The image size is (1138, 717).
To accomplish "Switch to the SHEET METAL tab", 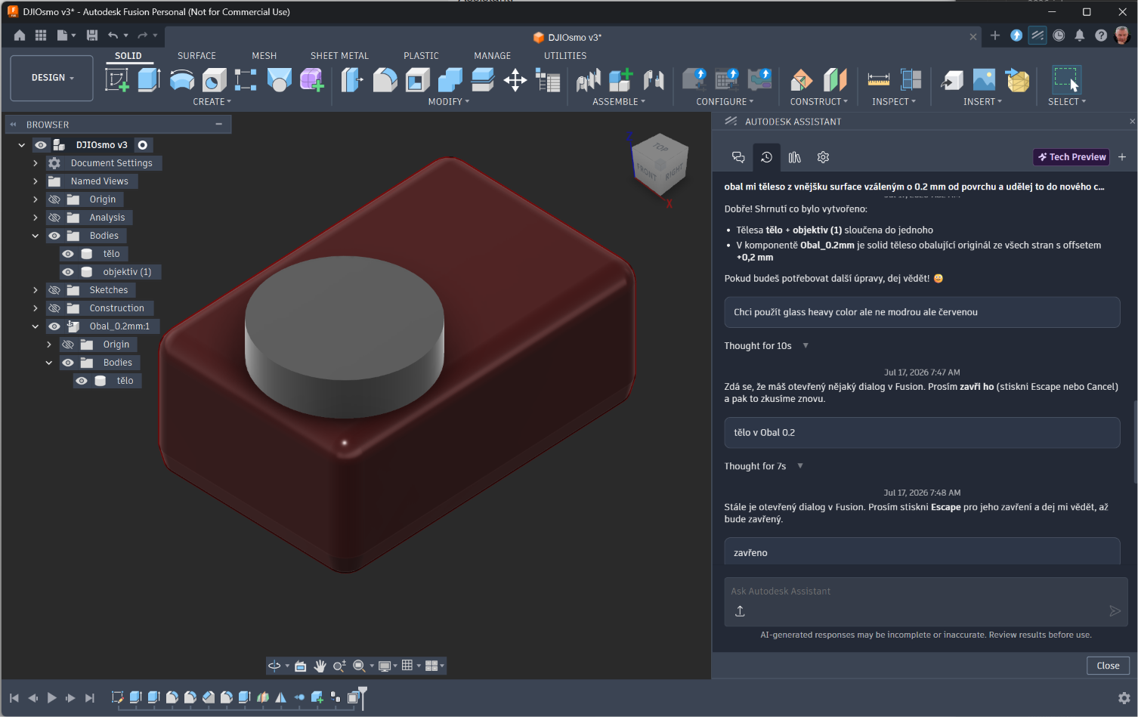I will [x=339, y=56].
